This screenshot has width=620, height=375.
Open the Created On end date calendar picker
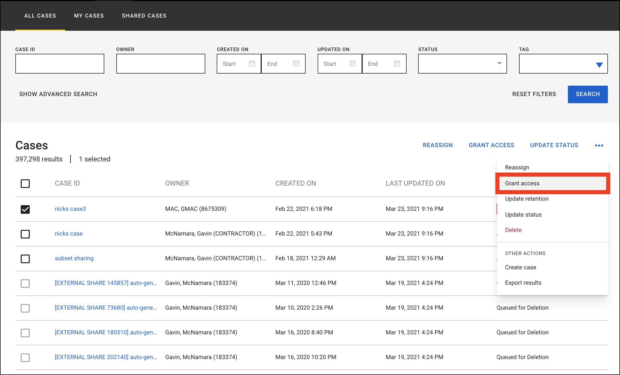pos(296,63)
